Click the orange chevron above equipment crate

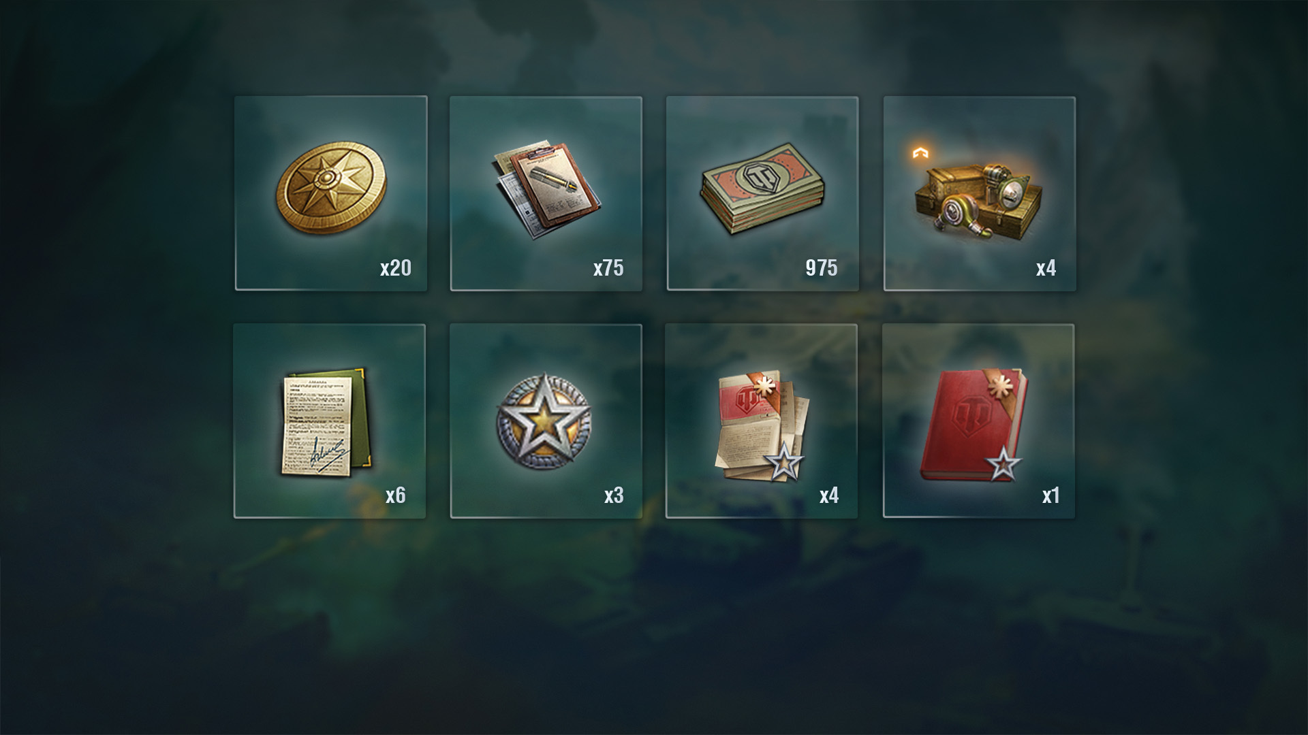[921, 154]
